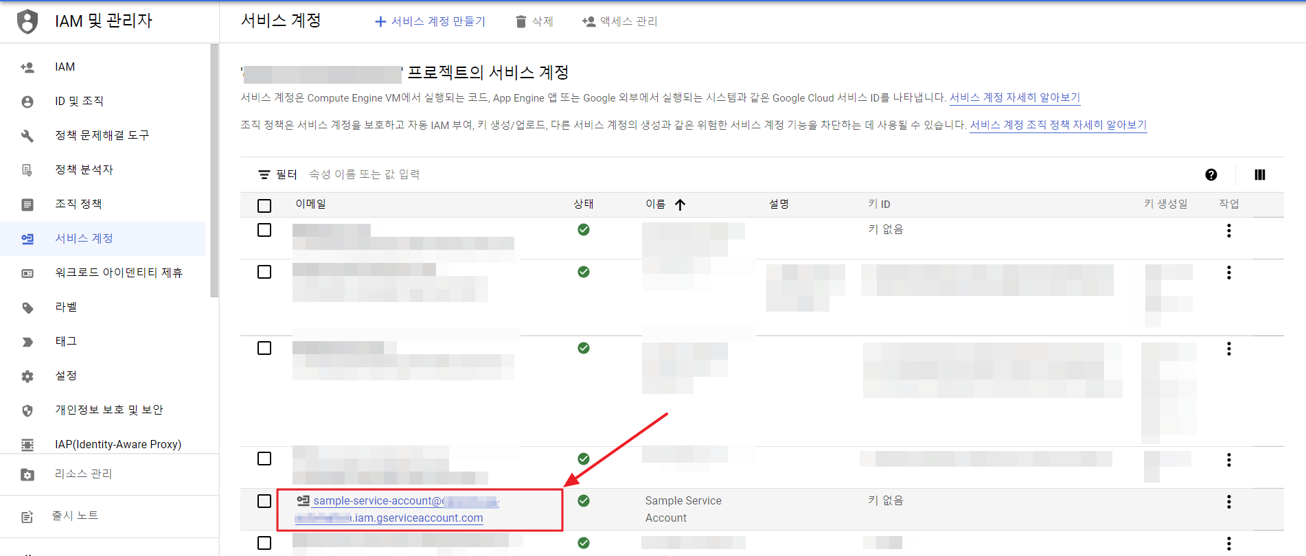Screen dimensions: 1306x556
Task: Open 서비스 계정 자세히 알아보기 link
Action: [1014, 97]
